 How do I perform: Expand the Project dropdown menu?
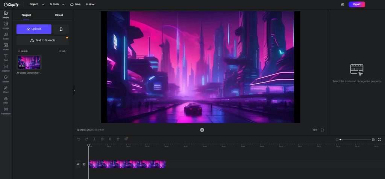37,5
